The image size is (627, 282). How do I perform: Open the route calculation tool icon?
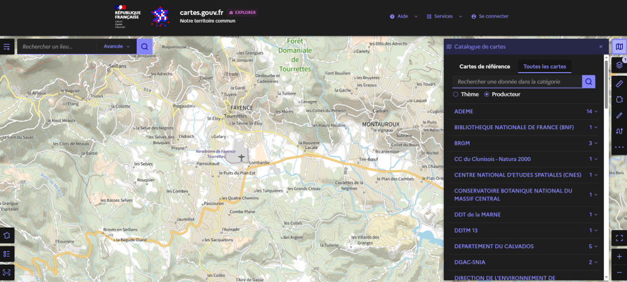point(619,131)
